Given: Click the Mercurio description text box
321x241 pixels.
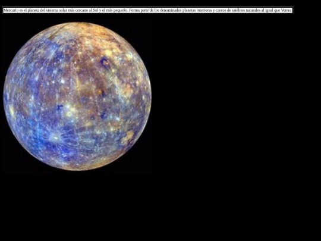Looking at the screenshot, I should click(x=147, y=10).
